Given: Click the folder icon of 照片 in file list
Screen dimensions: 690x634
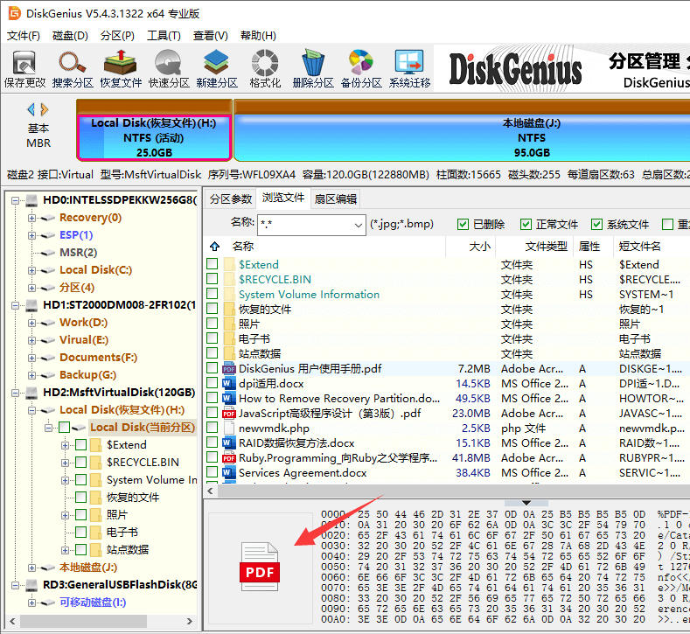Looking at the screenshot, I should pos(229,324).
